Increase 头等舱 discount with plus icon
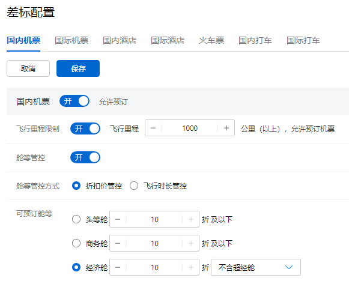 coord(191,219)
